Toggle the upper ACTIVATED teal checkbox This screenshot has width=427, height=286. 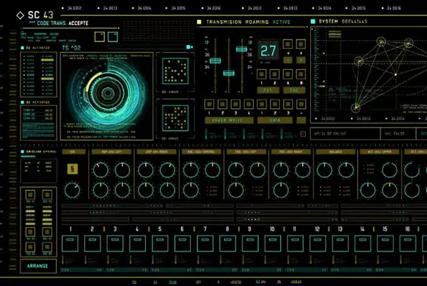(23, 48)
